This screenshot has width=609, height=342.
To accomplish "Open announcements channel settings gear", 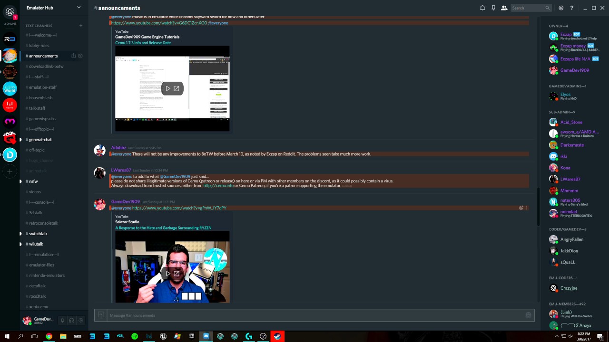I will pyautogui.click(x=80, y=56).
